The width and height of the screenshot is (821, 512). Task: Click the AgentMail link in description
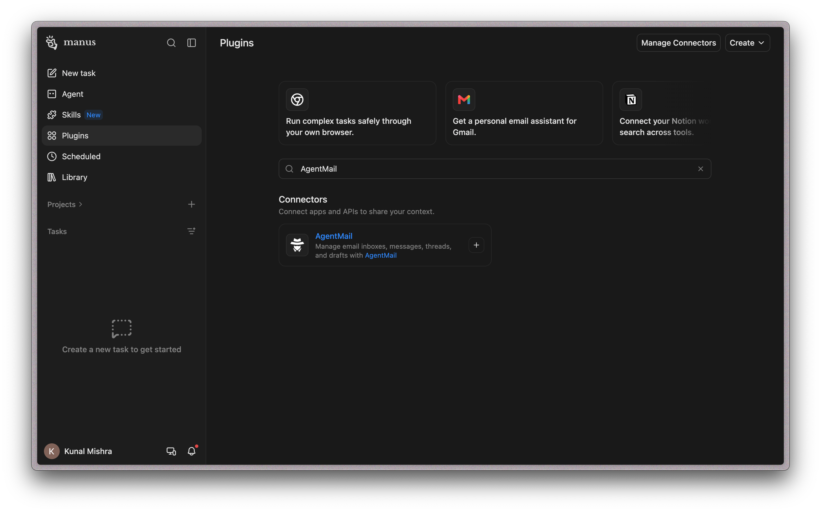pos(380,255)
